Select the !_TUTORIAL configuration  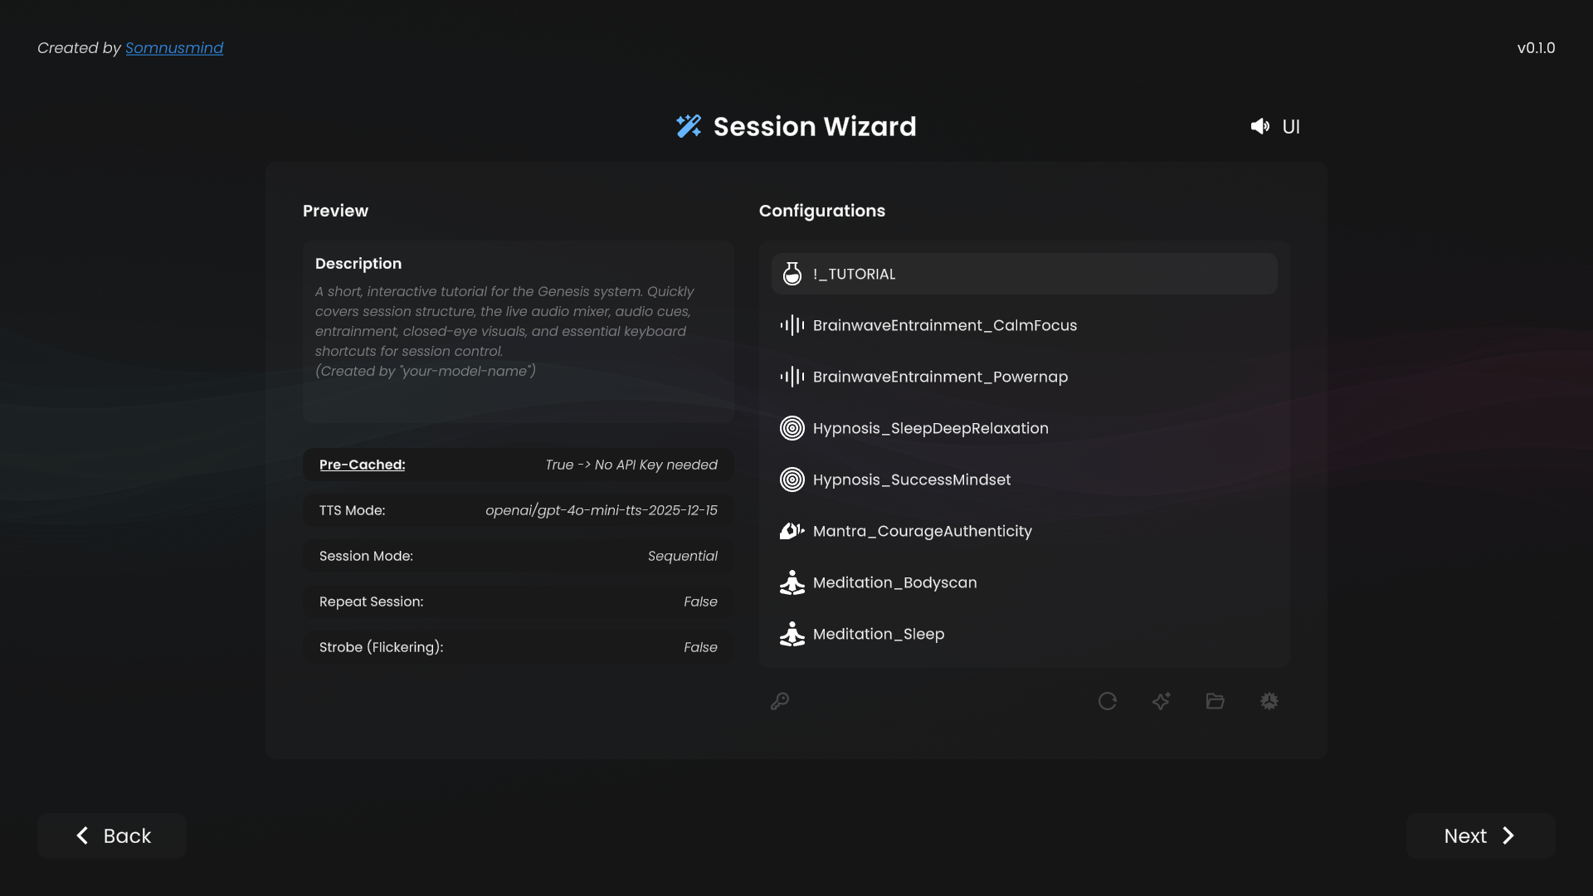pos(1025,274)
